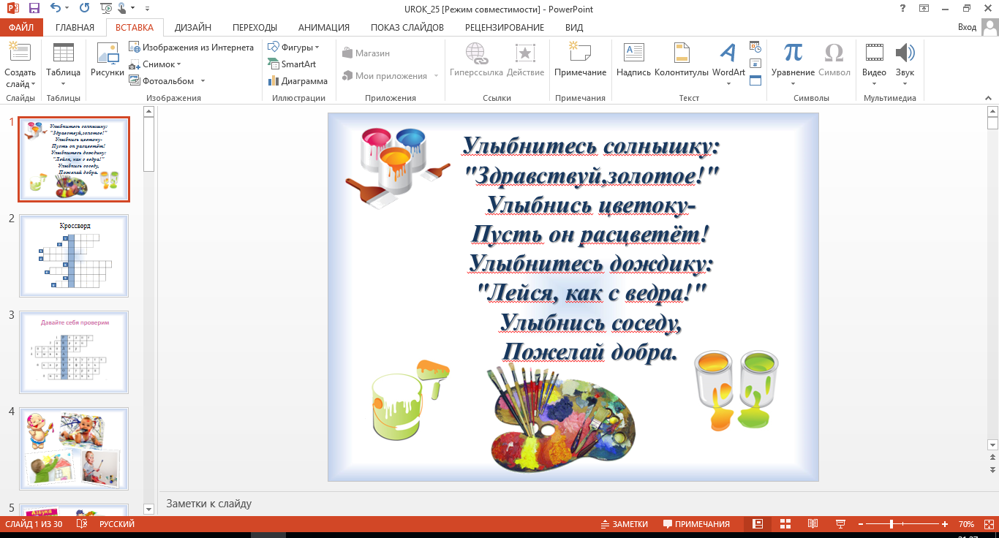Select slide 4 thumbnail with children photos

pos(74,449)
